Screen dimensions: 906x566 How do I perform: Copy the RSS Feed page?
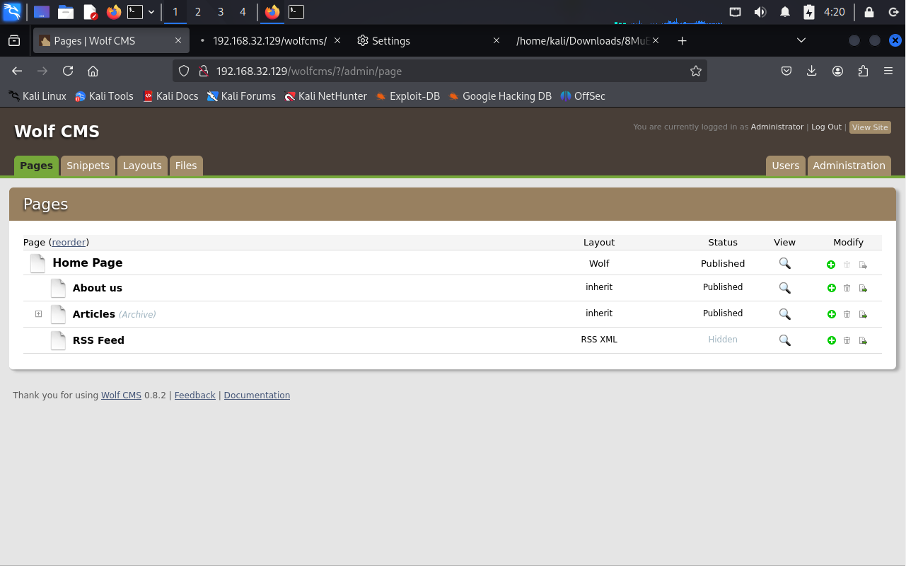pyautogui.click(x=863, y=340)
